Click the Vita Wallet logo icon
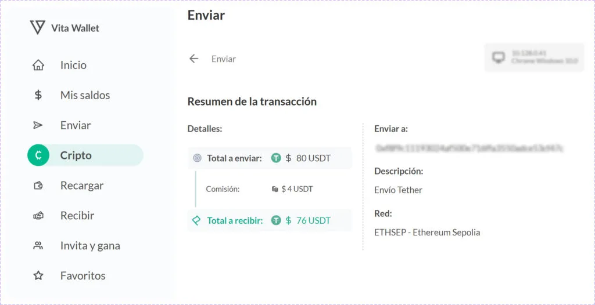595x305 pixels. click(37, 27)
